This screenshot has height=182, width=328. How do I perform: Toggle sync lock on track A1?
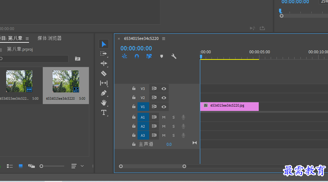pyautogui.click(x=154, y=117)
